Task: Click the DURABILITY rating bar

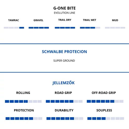Action: click(x=65, y=118)
